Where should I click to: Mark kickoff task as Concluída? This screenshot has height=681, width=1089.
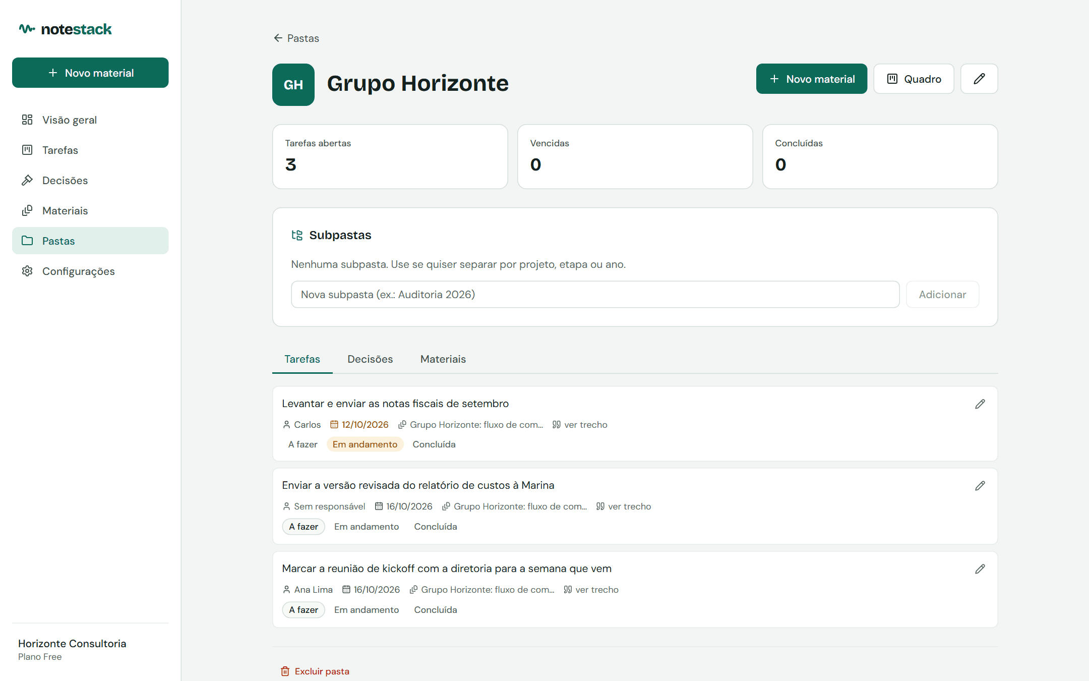click(x=436, y=610)
